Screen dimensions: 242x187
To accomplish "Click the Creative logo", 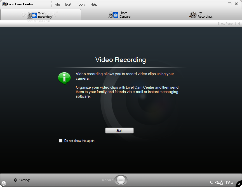I will click(x=222, y=182).
